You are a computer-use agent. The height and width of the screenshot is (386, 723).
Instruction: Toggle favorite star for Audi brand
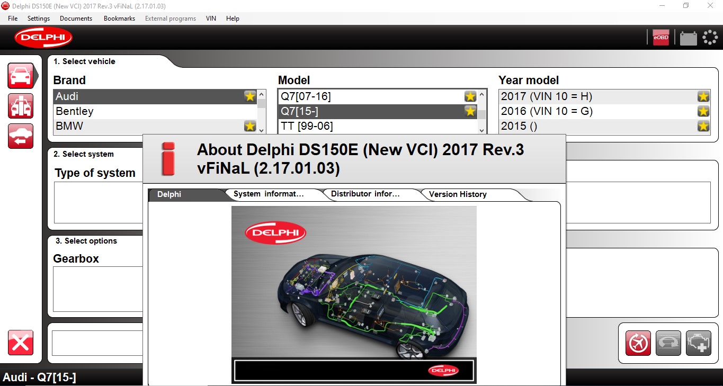click(250, 96)
